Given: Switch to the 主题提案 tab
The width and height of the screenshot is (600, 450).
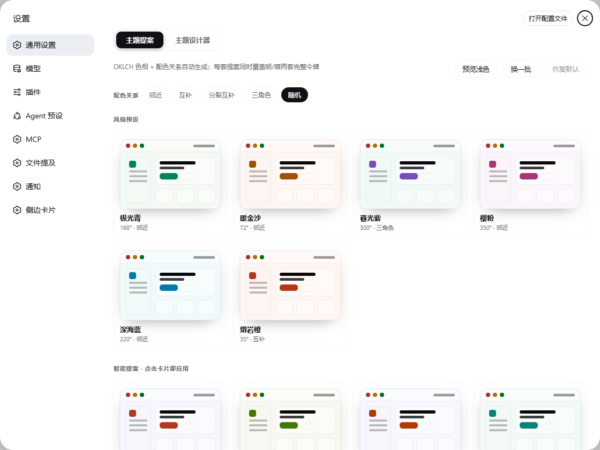Looking at the screenshot, I should click(x=140, y=40).
